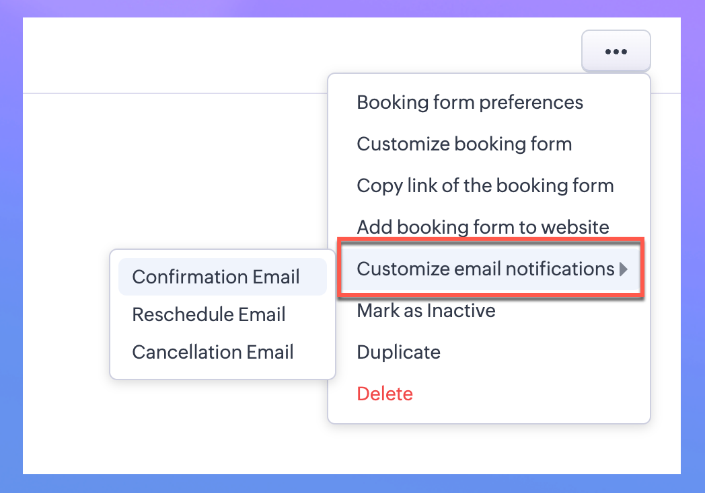Click Mark as Inactive

pos(426,311)
